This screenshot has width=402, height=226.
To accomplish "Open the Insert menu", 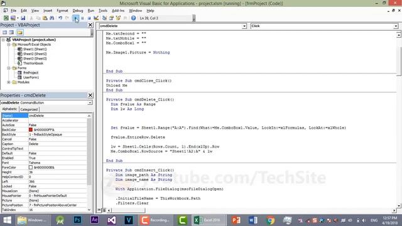I will 48,11.
